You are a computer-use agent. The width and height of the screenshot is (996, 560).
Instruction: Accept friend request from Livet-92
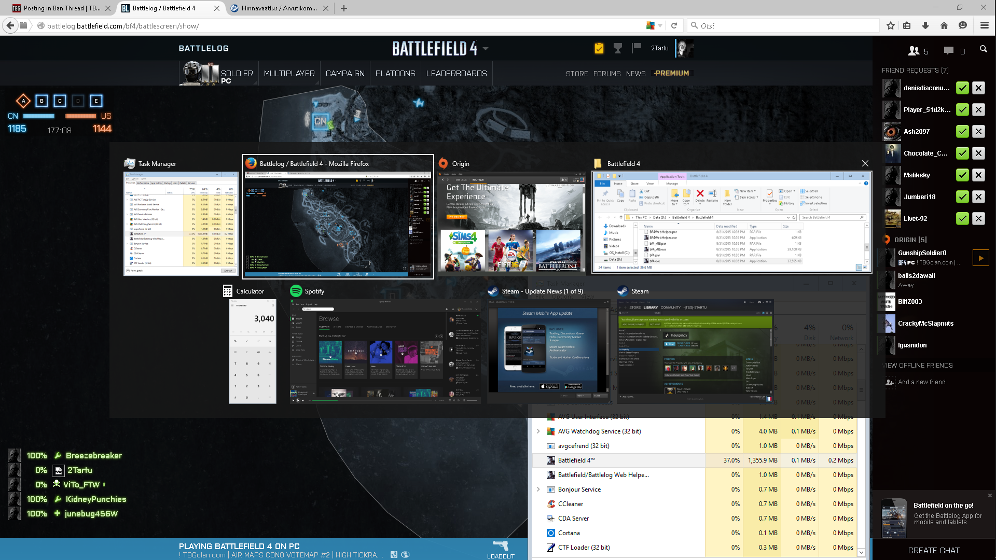point(962,219)
